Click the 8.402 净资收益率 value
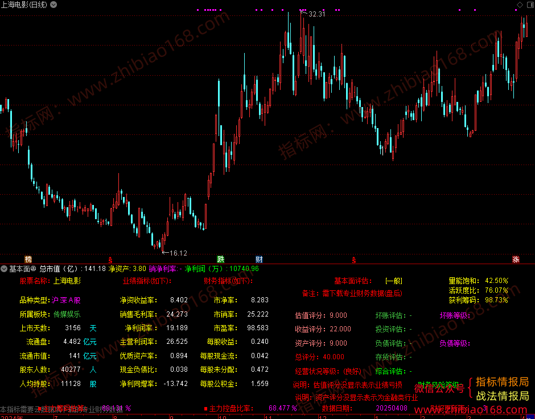 pos(179,300)
